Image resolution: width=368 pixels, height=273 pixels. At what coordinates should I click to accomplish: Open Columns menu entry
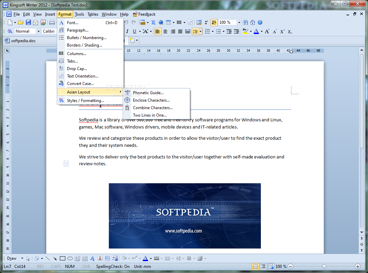coord(90,54)
